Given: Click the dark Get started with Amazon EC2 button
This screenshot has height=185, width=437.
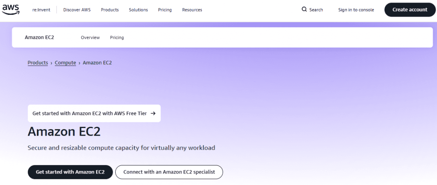Looking at the screenshot, I should tap(70, 172).
